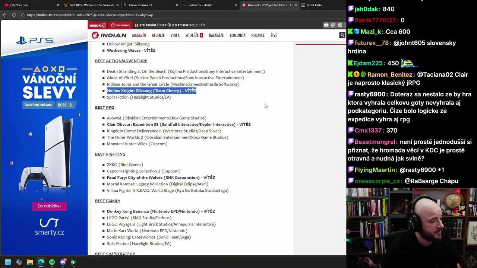Click the Avowed nominee line
Image resolution: width=477 pixels, height=268 pixels.
pos(157,118)
